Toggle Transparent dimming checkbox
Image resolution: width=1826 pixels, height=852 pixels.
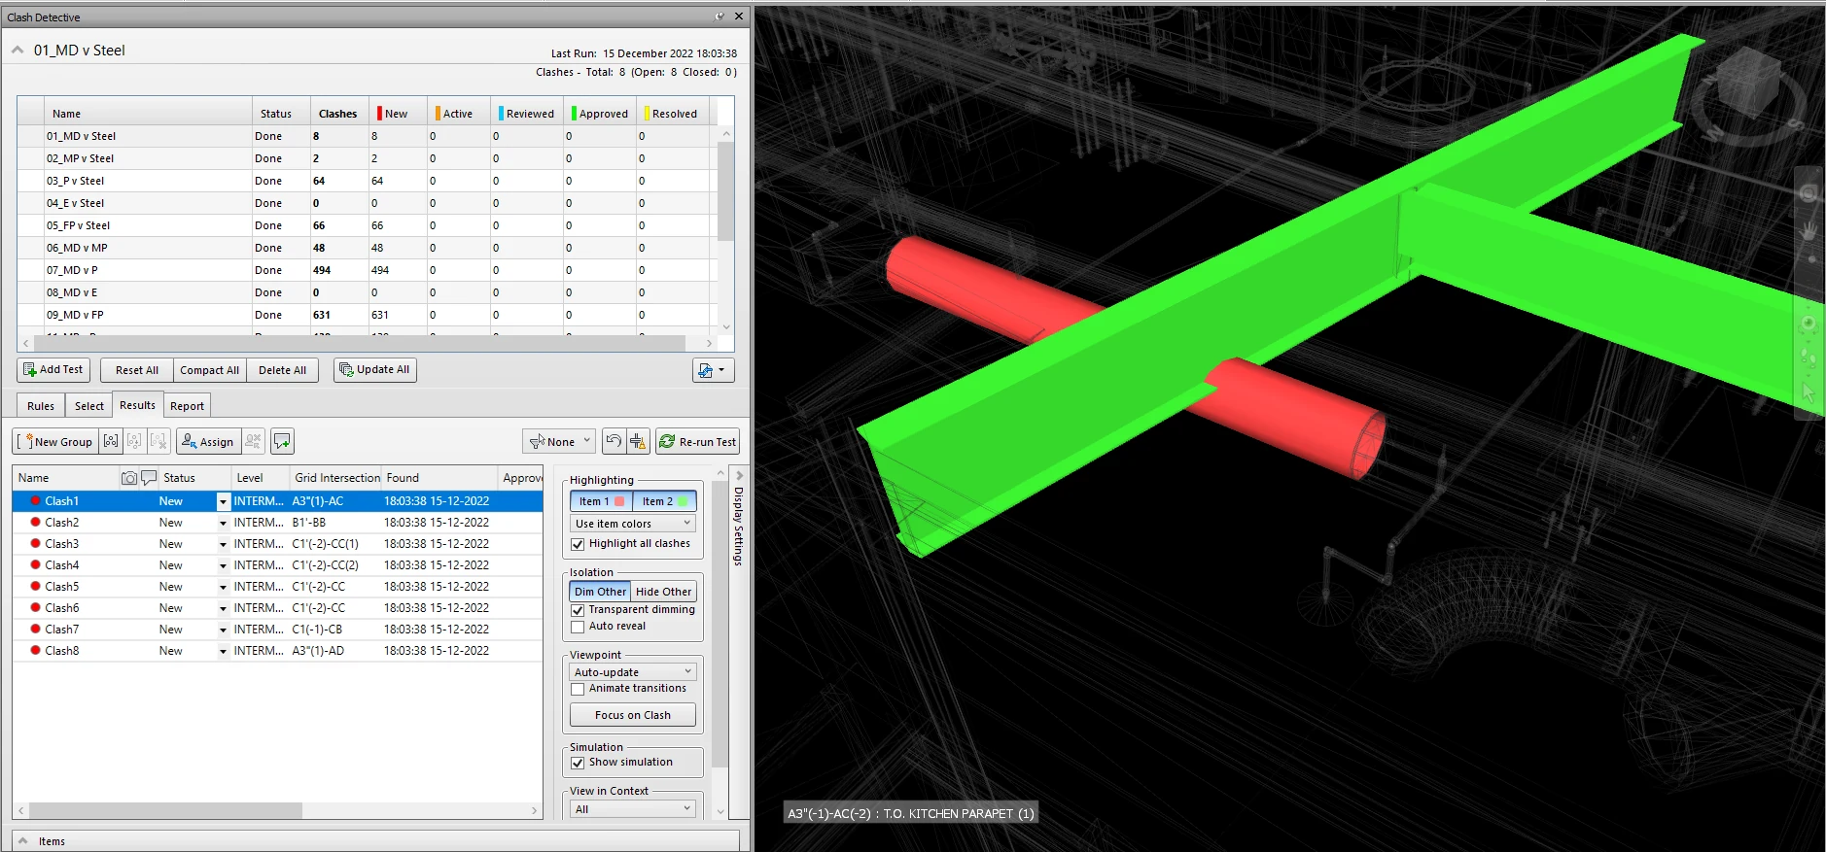pyautogui.click(x=578, y=610)
